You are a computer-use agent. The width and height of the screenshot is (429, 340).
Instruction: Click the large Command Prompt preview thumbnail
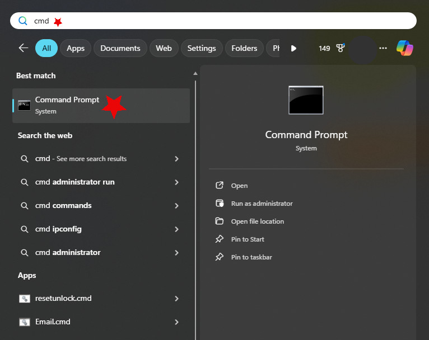[x=306, y=100]
